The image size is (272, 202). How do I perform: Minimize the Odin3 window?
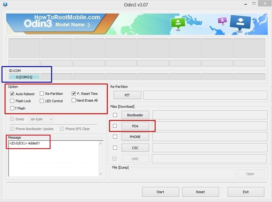click(246, 4)
